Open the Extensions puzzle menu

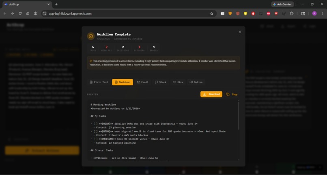coord(292,13)
